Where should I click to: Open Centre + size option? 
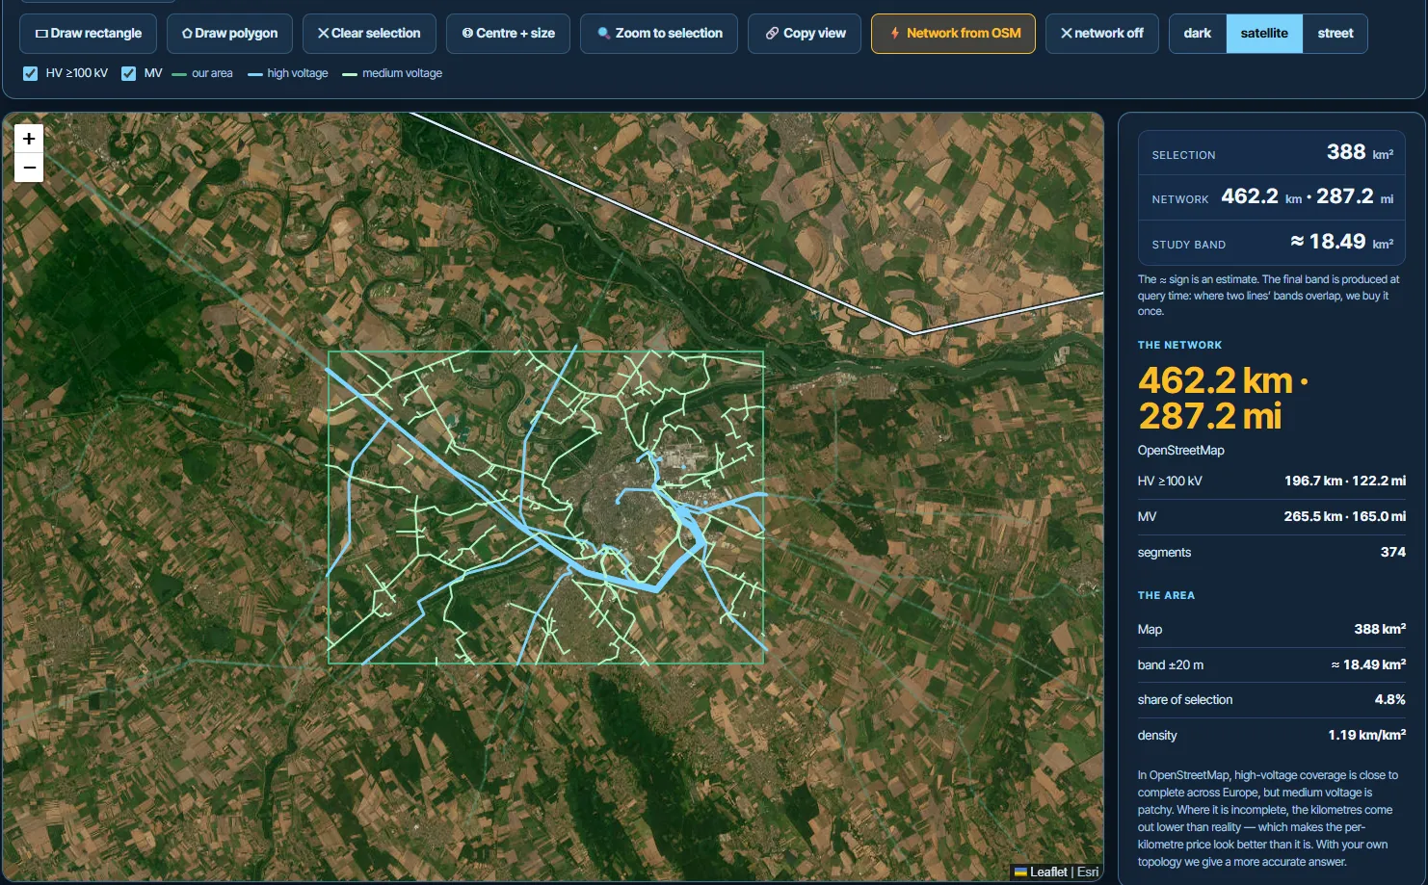508,34
